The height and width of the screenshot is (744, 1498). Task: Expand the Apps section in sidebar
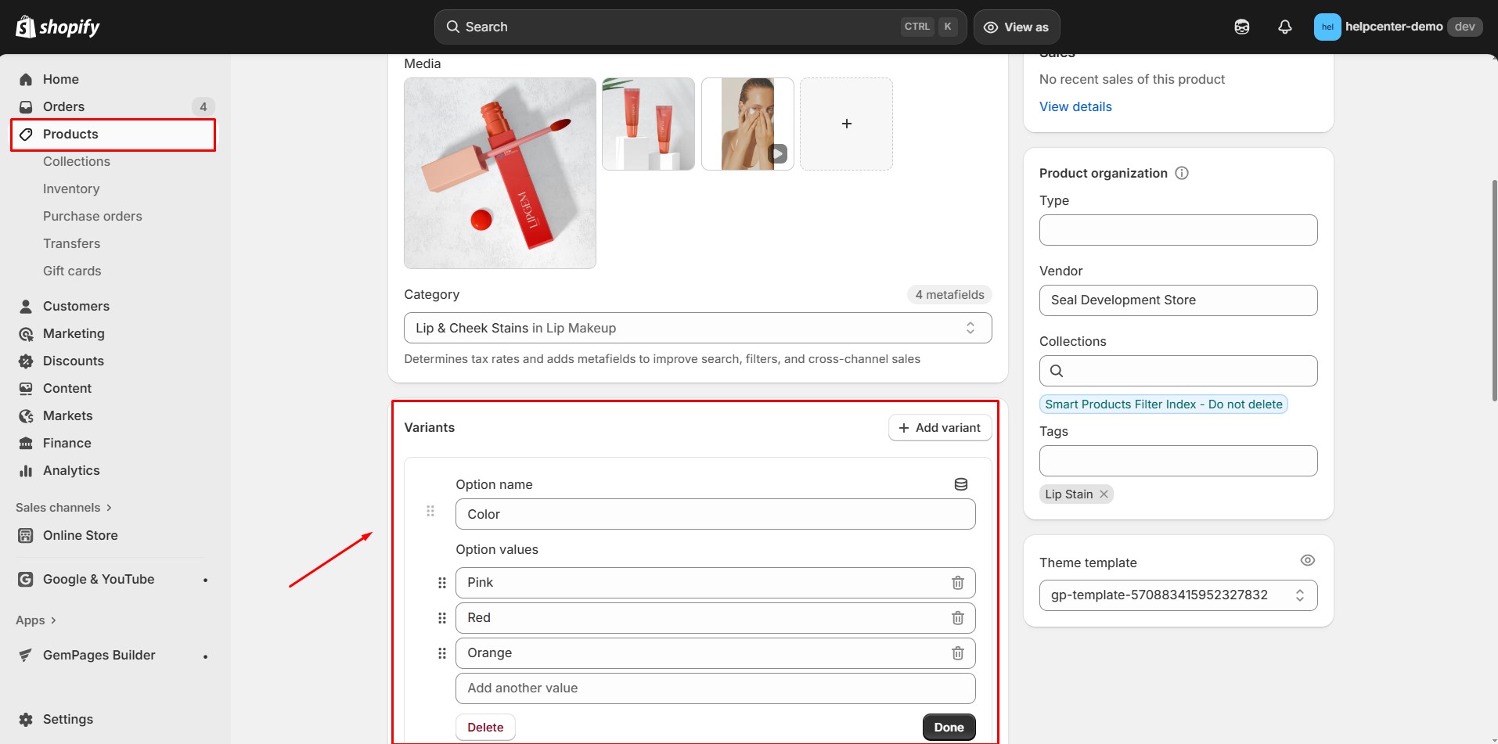coord(36,620)
